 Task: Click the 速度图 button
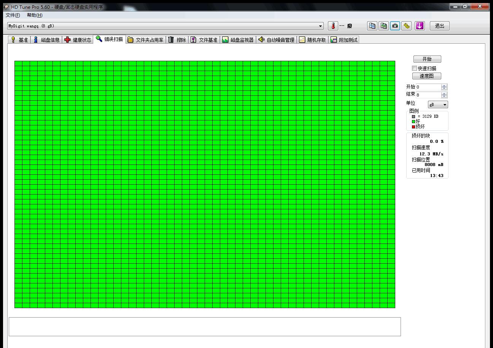pyautogui.click(x=427, y=76)
